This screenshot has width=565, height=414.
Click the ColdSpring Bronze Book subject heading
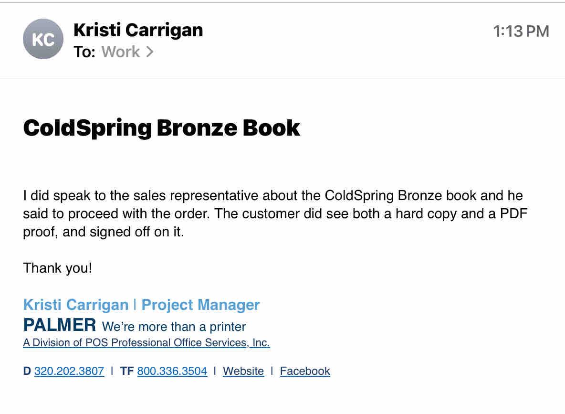[x=161, y=128]
